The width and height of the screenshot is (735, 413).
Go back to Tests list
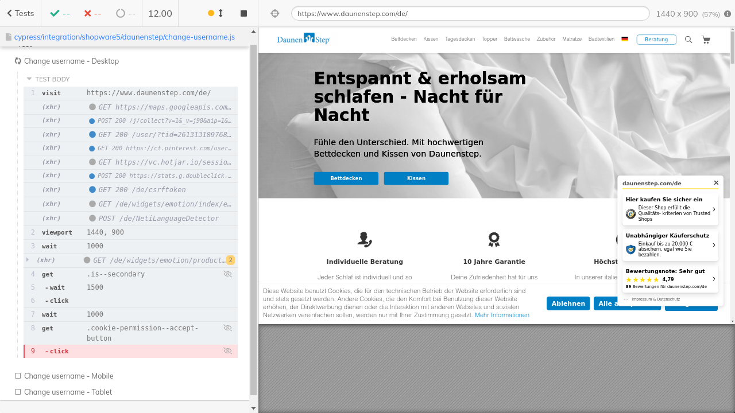(x=21, y=13)
